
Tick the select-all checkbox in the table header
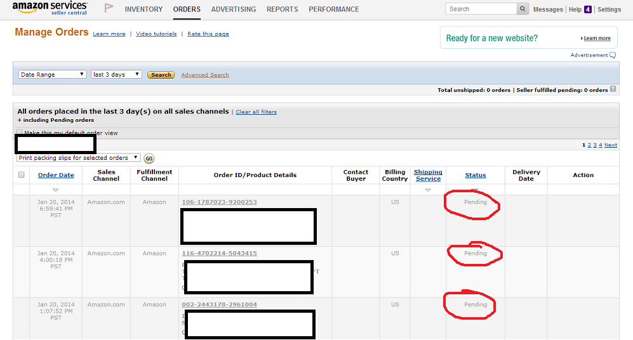[22, 175]
